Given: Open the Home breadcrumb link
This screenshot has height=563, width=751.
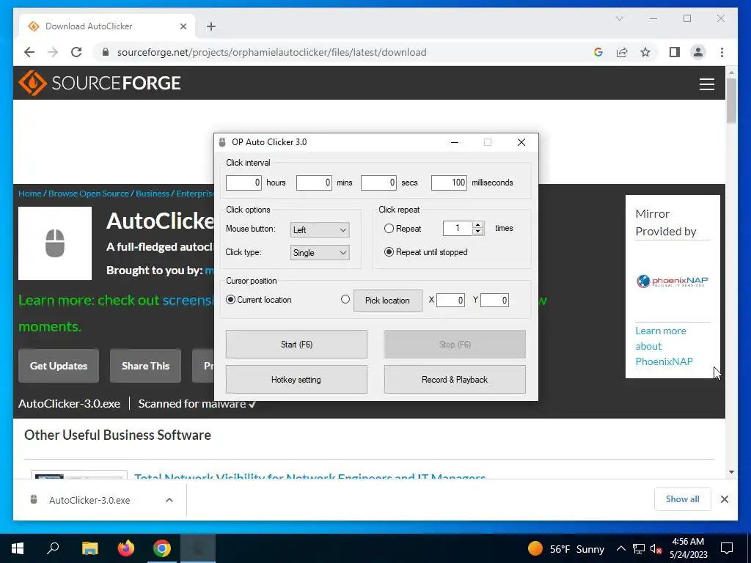Looking at the screenshot, I should click(29, 194).
